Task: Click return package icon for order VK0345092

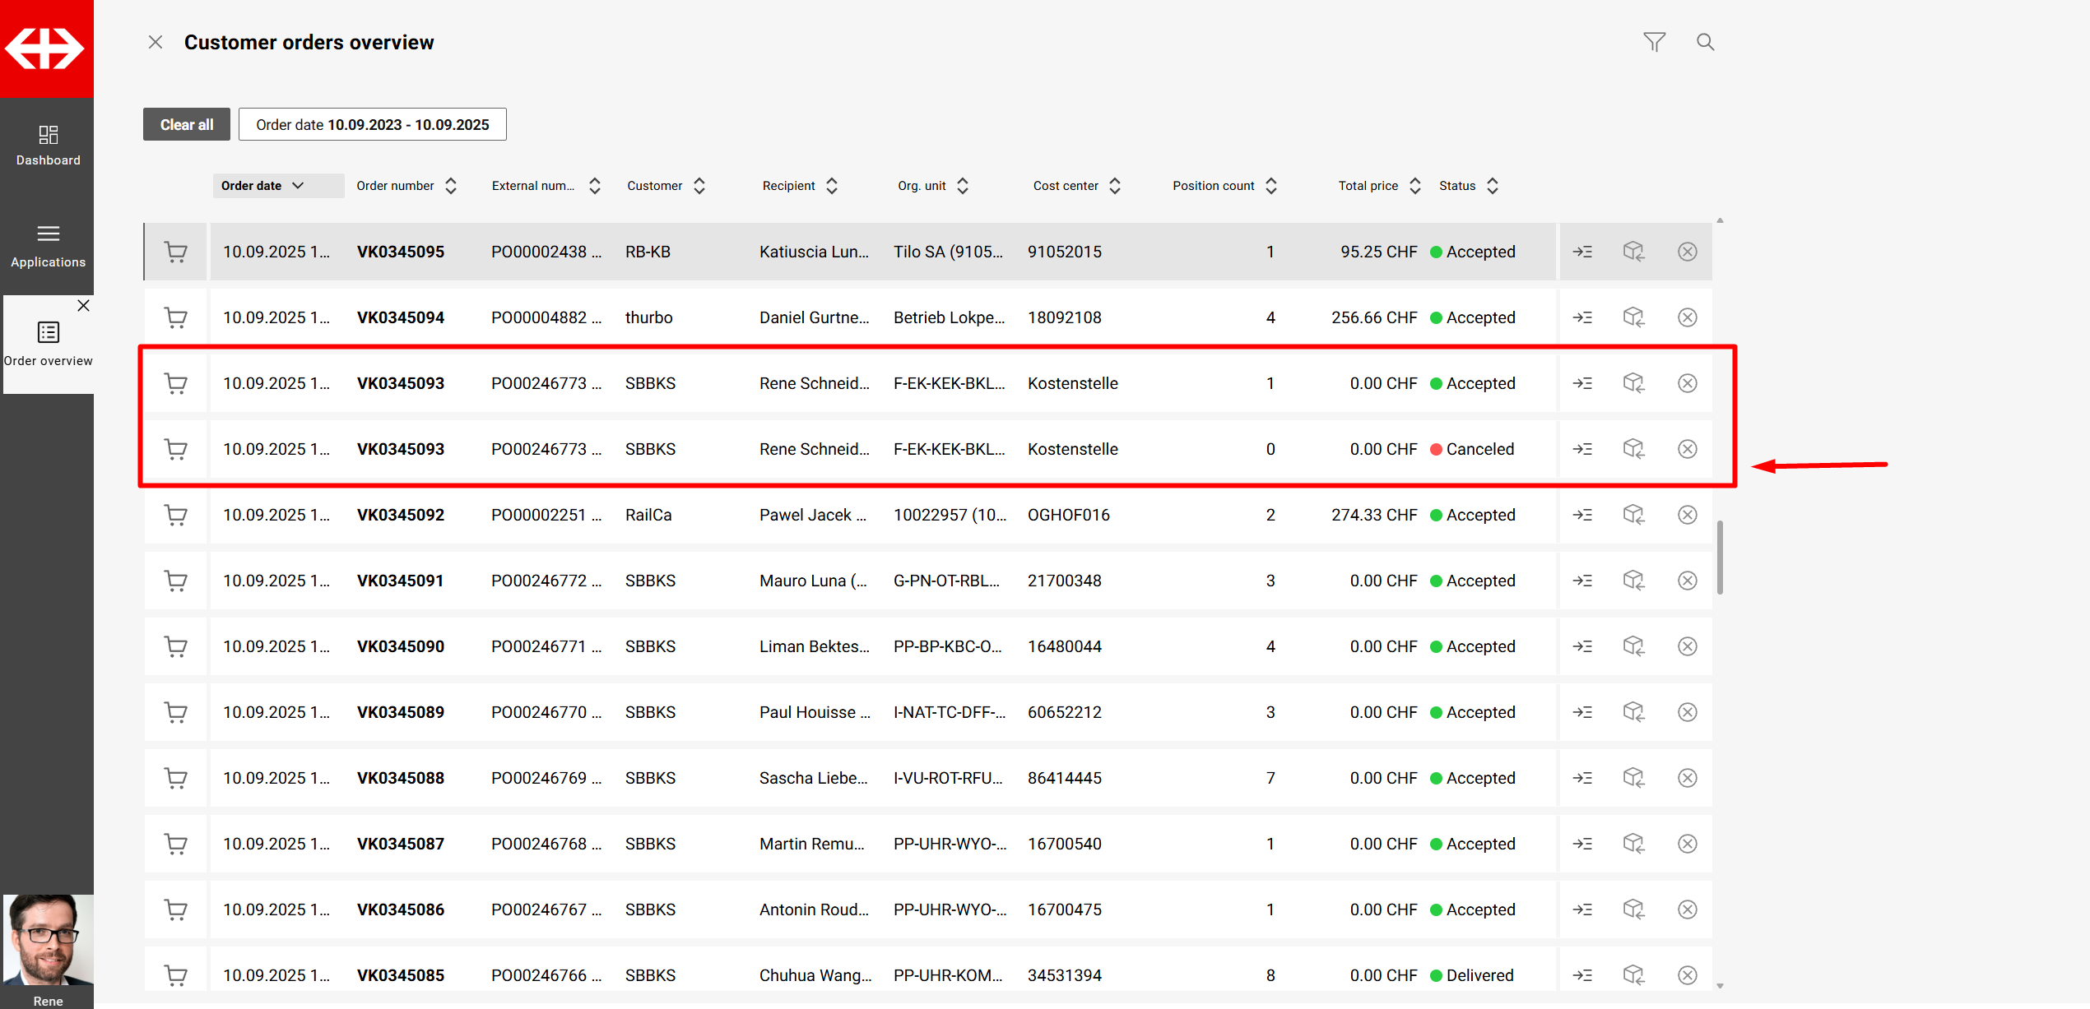Action: coord(1633,515)
